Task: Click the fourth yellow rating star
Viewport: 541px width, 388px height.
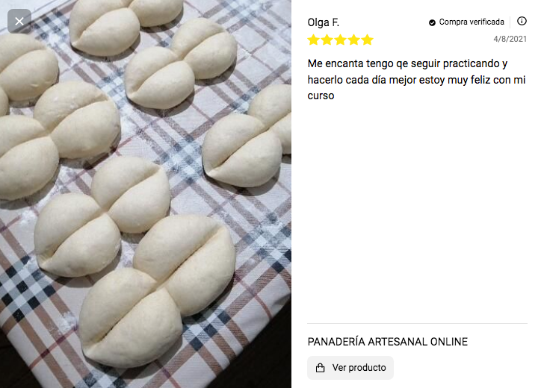Action: point(353,40)
